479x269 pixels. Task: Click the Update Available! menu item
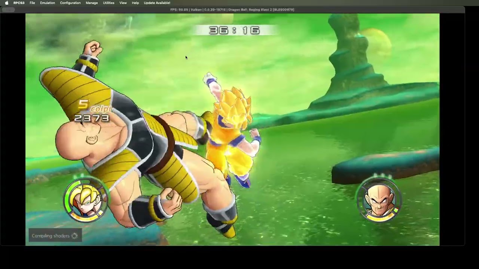pyautogui.click(x=157, y=3)
